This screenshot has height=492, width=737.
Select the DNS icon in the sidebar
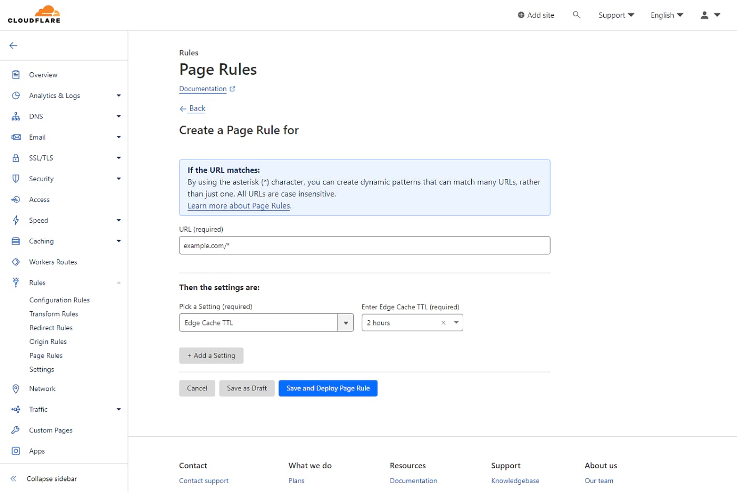[16, 116]
